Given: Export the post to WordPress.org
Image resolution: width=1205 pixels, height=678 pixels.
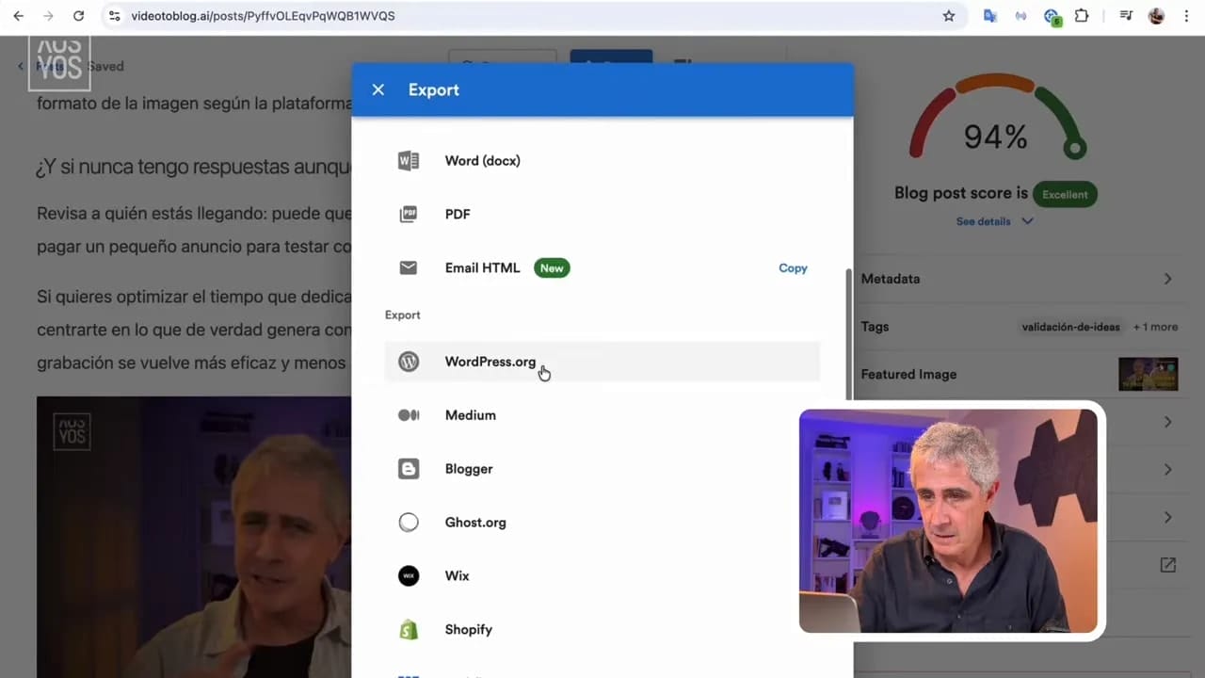Looking at the screenshot, I should tap(602, 362).
